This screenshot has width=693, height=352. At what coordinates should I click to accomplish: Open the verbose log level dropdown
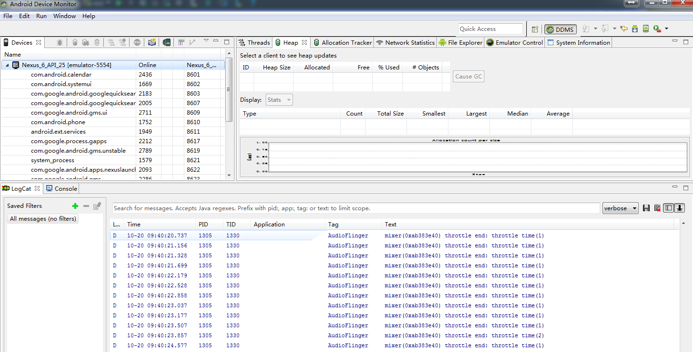coord(621,208)
